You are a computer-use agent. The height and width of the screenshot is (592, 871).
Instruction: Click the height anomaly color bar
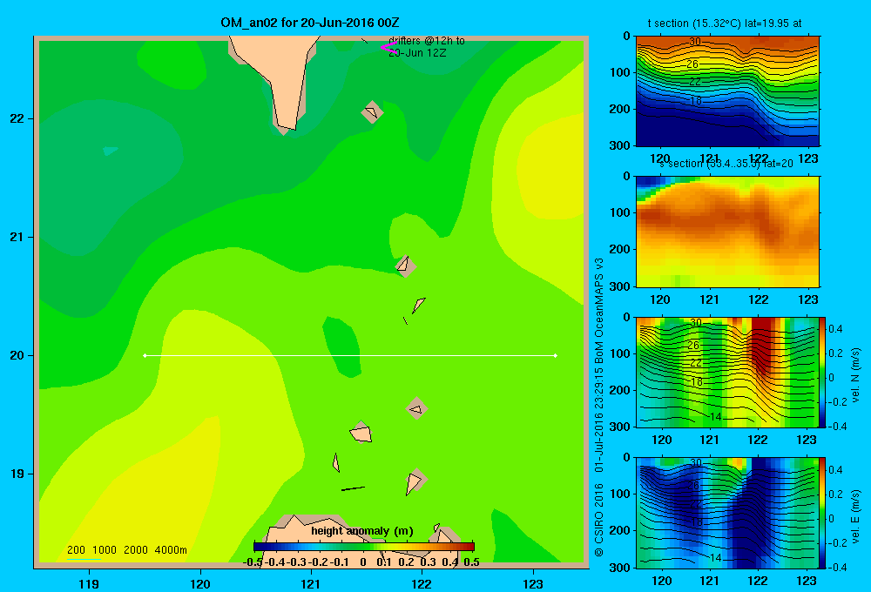[x=364, y=547]
